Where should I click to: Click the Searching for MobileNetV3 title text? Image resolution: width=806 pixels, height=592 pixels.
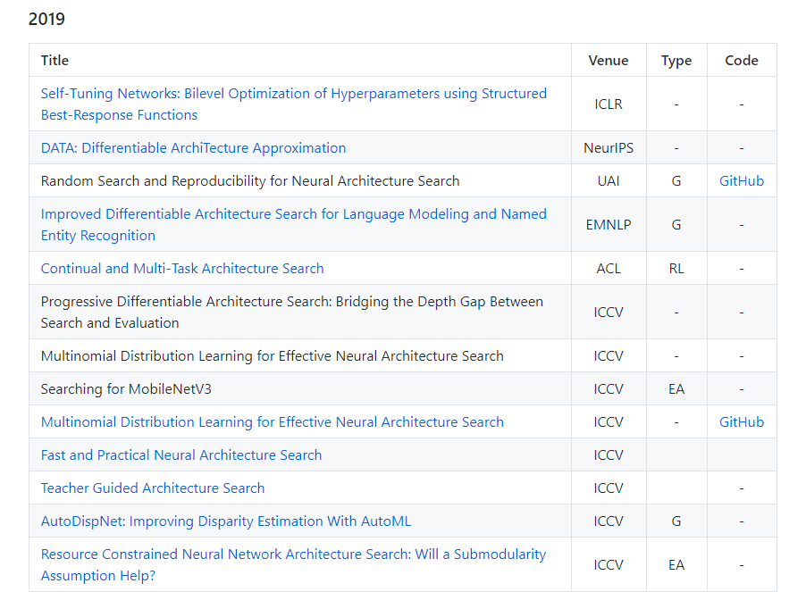pos(126,389)
